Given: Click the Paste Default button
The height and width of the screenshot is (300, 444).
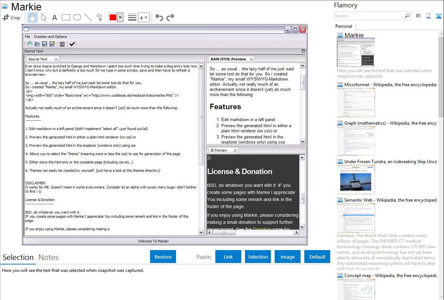Looking at the screenshot, I should (x=317, y=257).
